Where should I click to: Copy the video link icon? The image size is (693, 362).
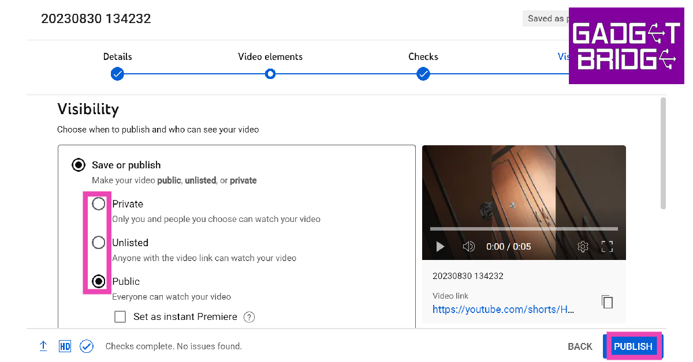[x=606, y=302]
